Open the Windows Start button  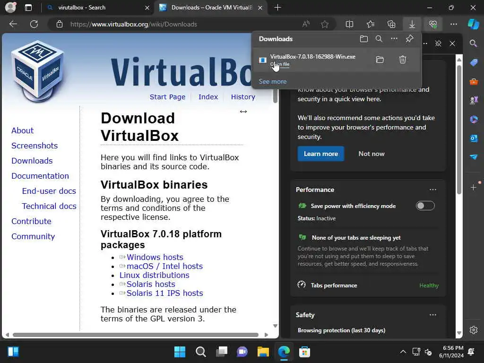tap(180, 352)
